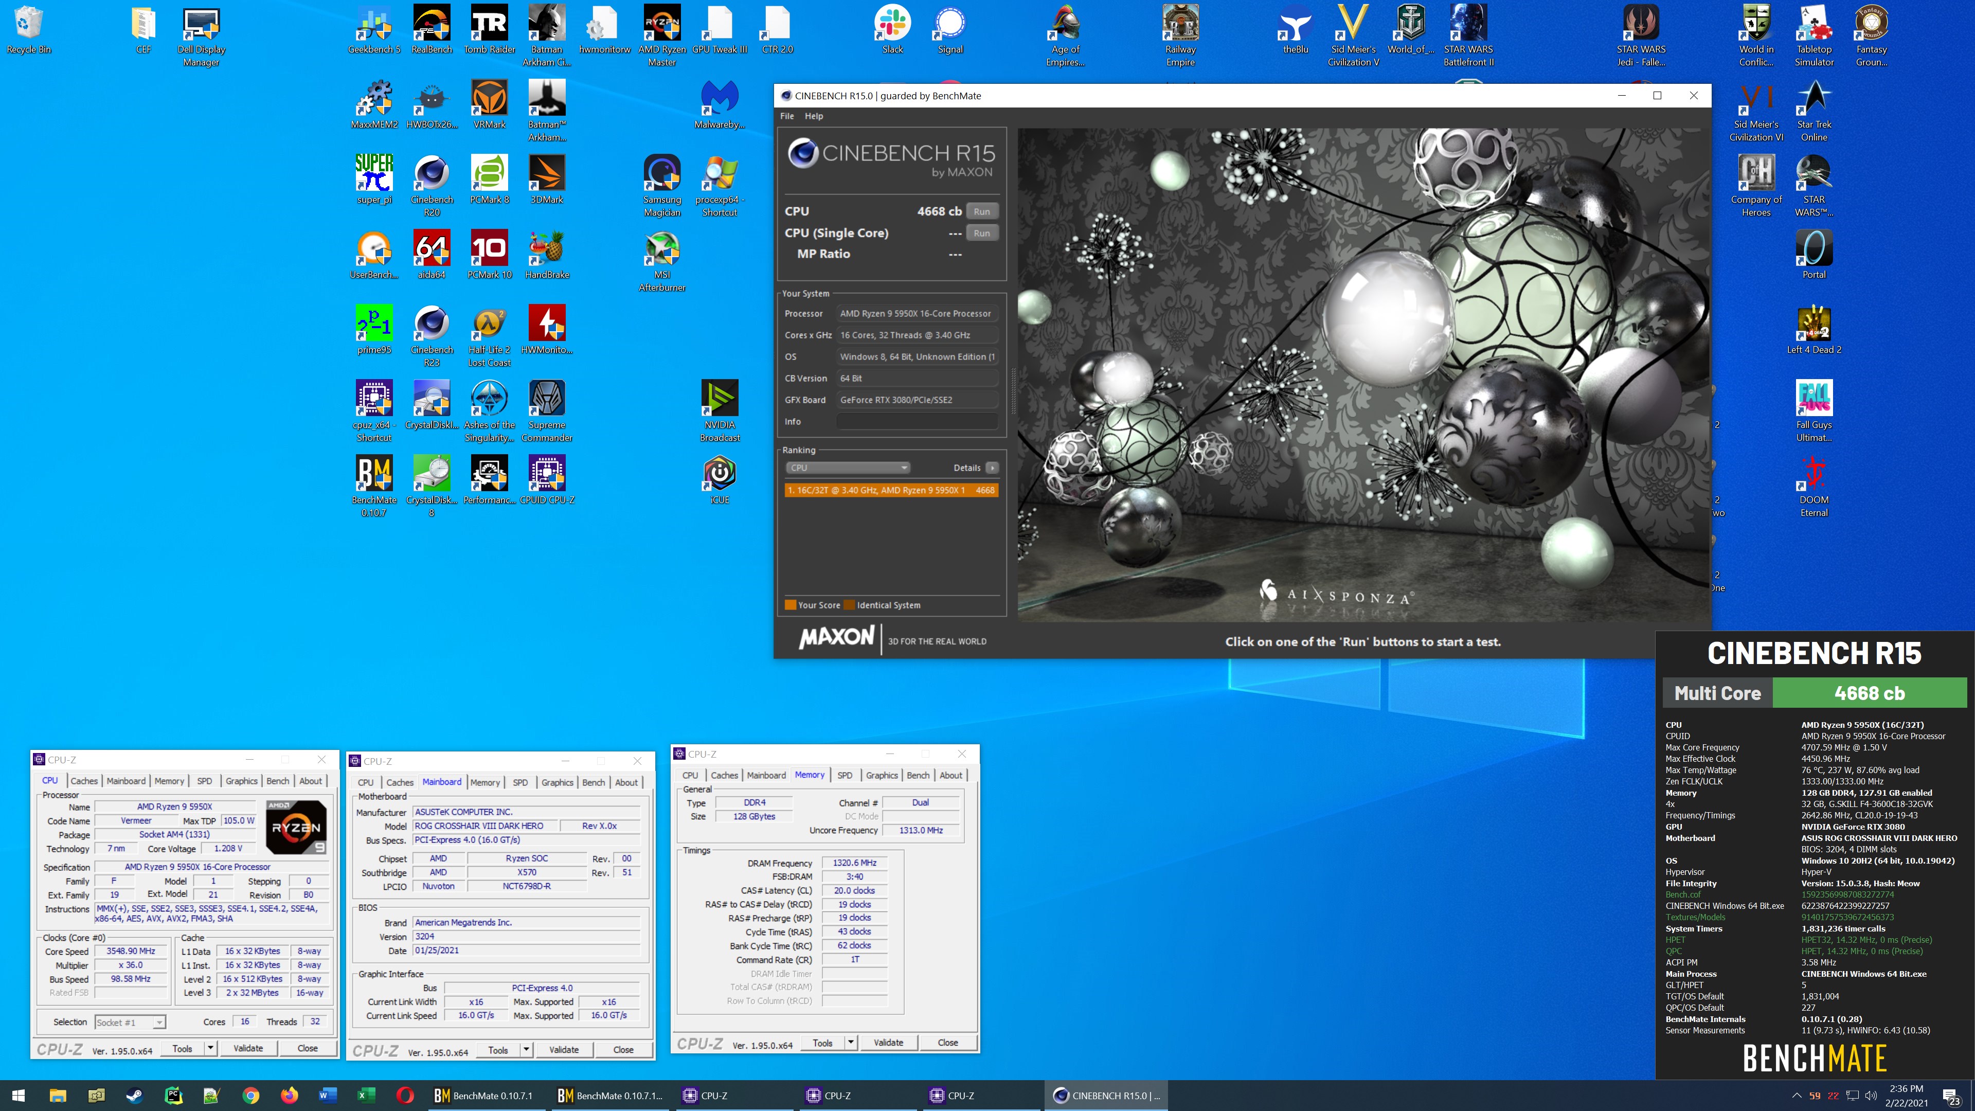Open the notification center in the tray
This screenshot has width=1975, height=1111.
point(1951,1097)
